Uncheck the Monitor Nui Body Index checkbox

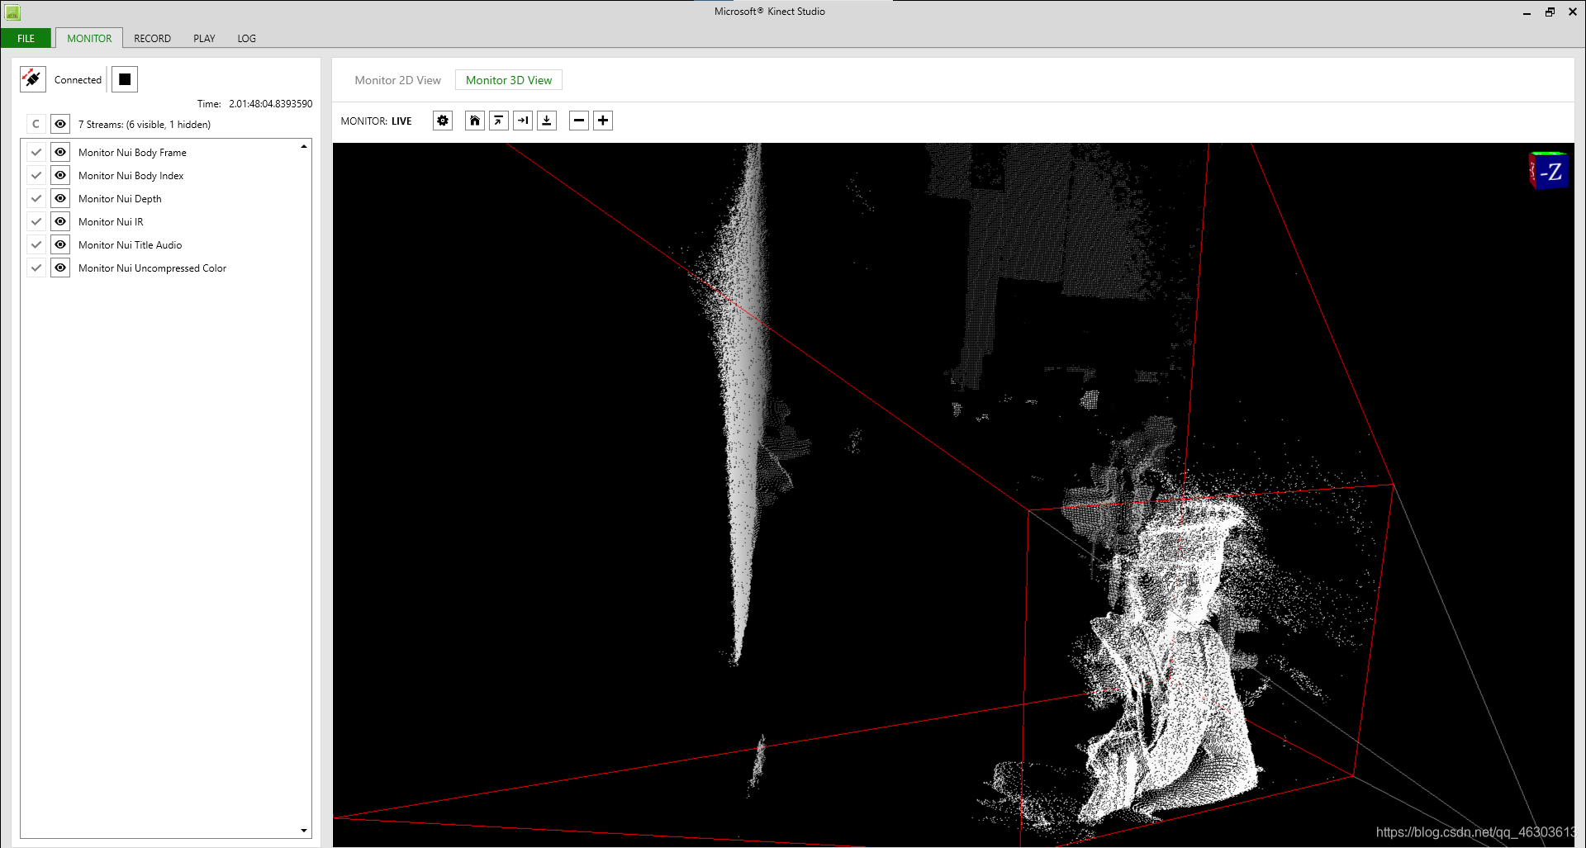coord(36,175)
